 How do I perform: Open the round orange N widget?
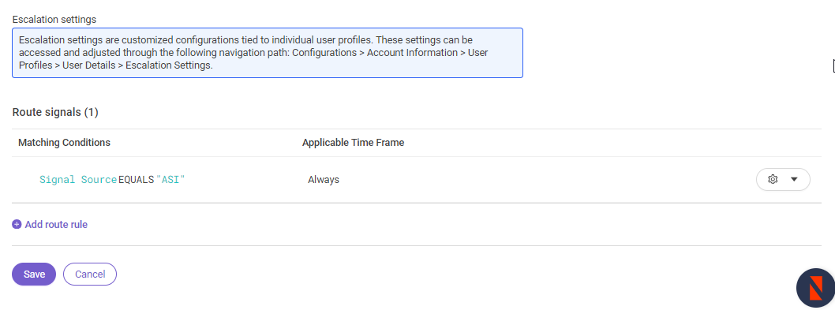click(x=815, y=289)
